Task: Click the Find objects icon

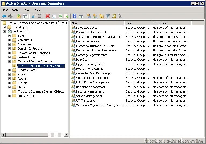Action: [114, 16]
